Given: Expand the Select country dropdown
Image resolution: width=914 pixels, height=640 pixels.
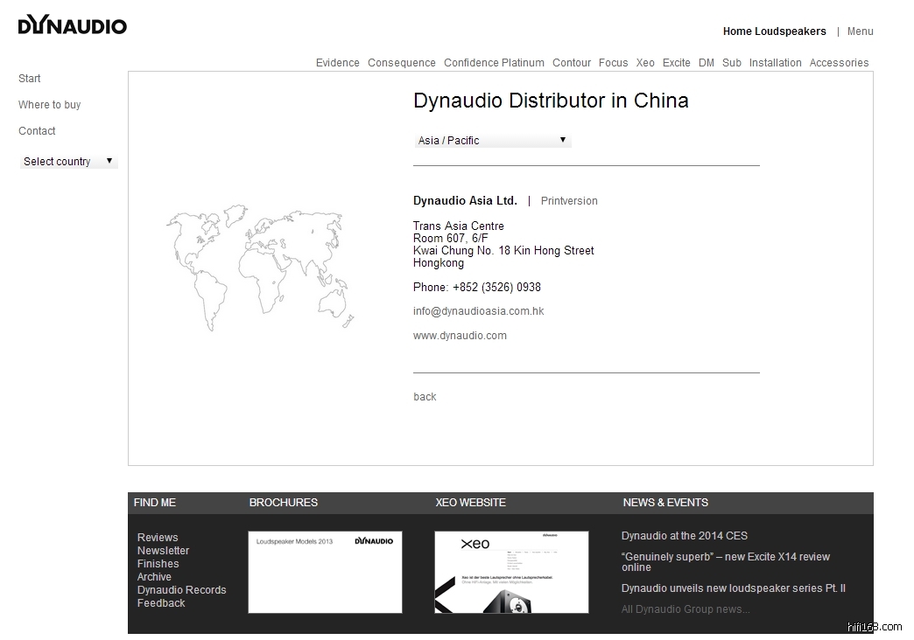Looking at the screenshot, I should [68, 162].
